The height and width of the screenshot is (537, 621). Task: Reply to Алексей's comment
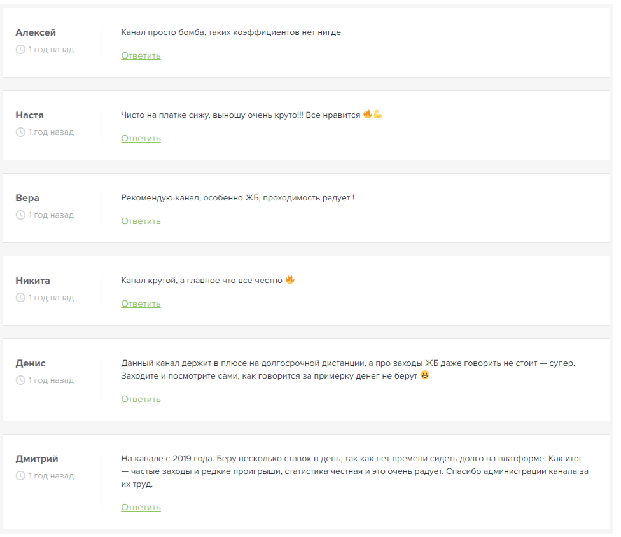[141, 56]
